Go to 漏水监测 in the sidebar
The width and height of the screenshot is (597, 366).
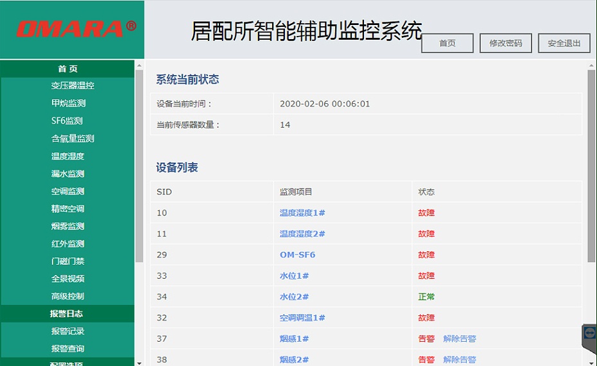(x=68, y=174)
